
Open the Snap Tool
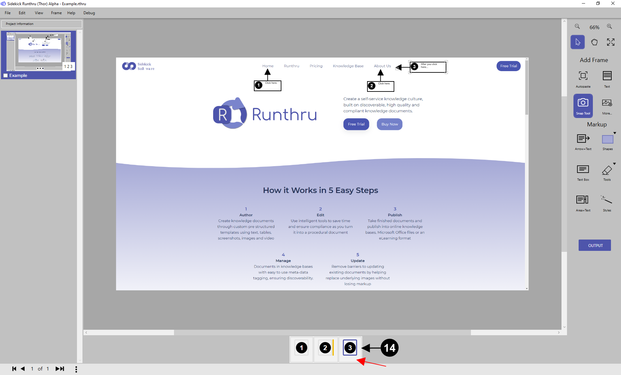583,106
